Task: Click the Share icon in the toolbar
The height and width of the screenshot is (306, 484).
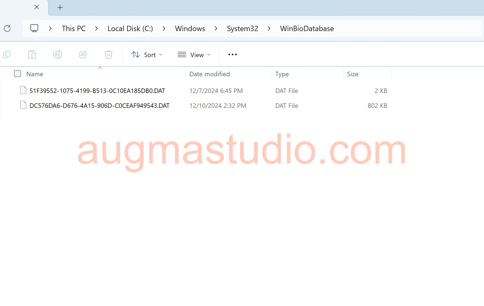Action: [83, 54]
